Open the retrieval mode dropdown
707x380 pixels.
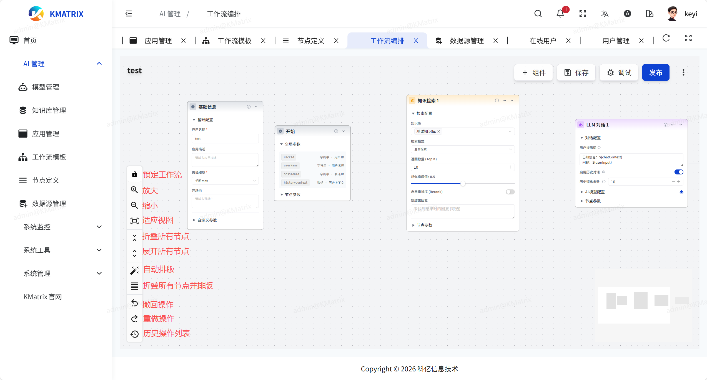[462, 149]
